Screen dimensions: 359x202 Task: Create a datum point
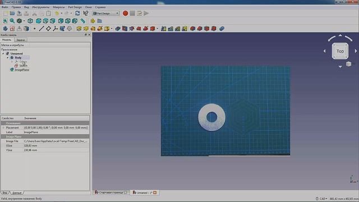[35, 29]
